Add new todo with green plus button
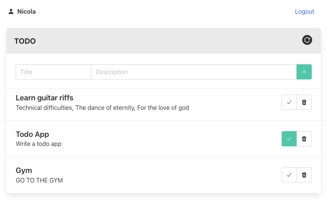327x211 pixels. (304, 72)
